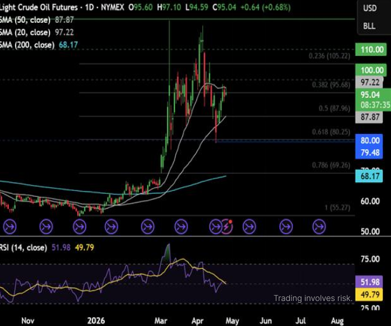Click the 80.00 blue price label
This screenshot has height=326, width=391.
pos(369,140)
